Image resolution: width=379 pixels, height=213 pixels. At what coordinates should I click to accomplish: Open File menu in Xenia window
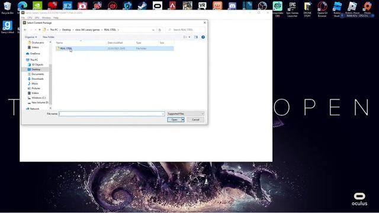(23, 18)
